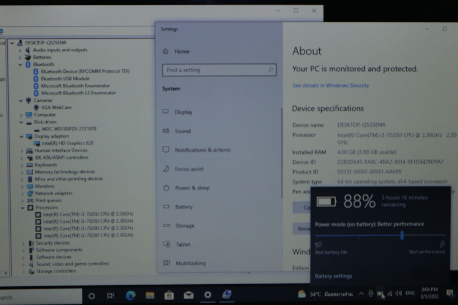Select Bluetooth Device (RFCOMM Protocol TDI)
458x305 pixels.
tap(85, 71)
